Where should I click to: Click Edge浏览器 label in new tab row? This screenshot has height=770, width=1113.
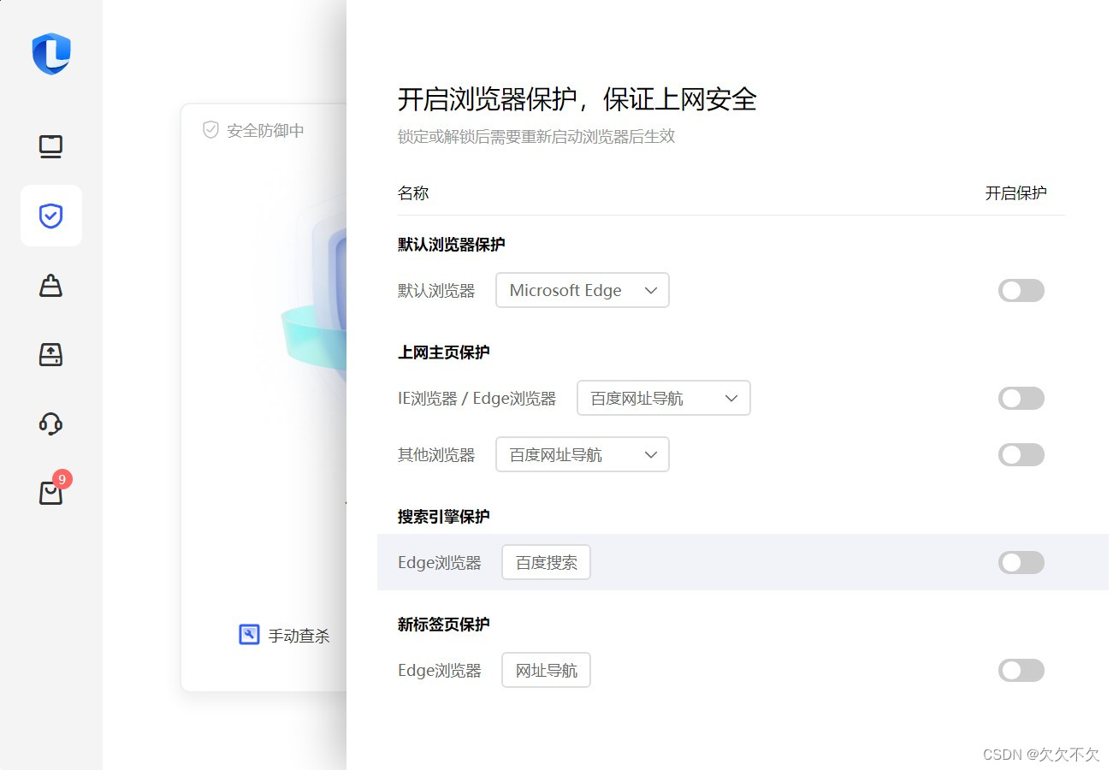pyautogui.click(x=440, y=671)
